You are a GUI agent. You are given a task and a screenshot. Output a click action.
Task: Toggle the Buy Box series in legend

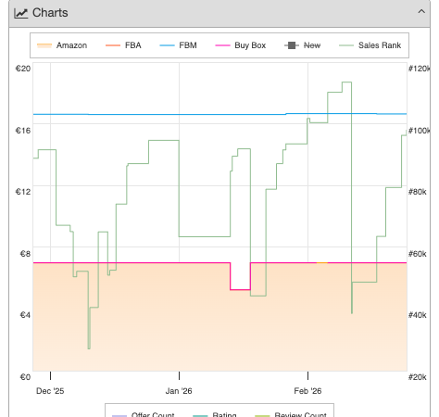240,45
